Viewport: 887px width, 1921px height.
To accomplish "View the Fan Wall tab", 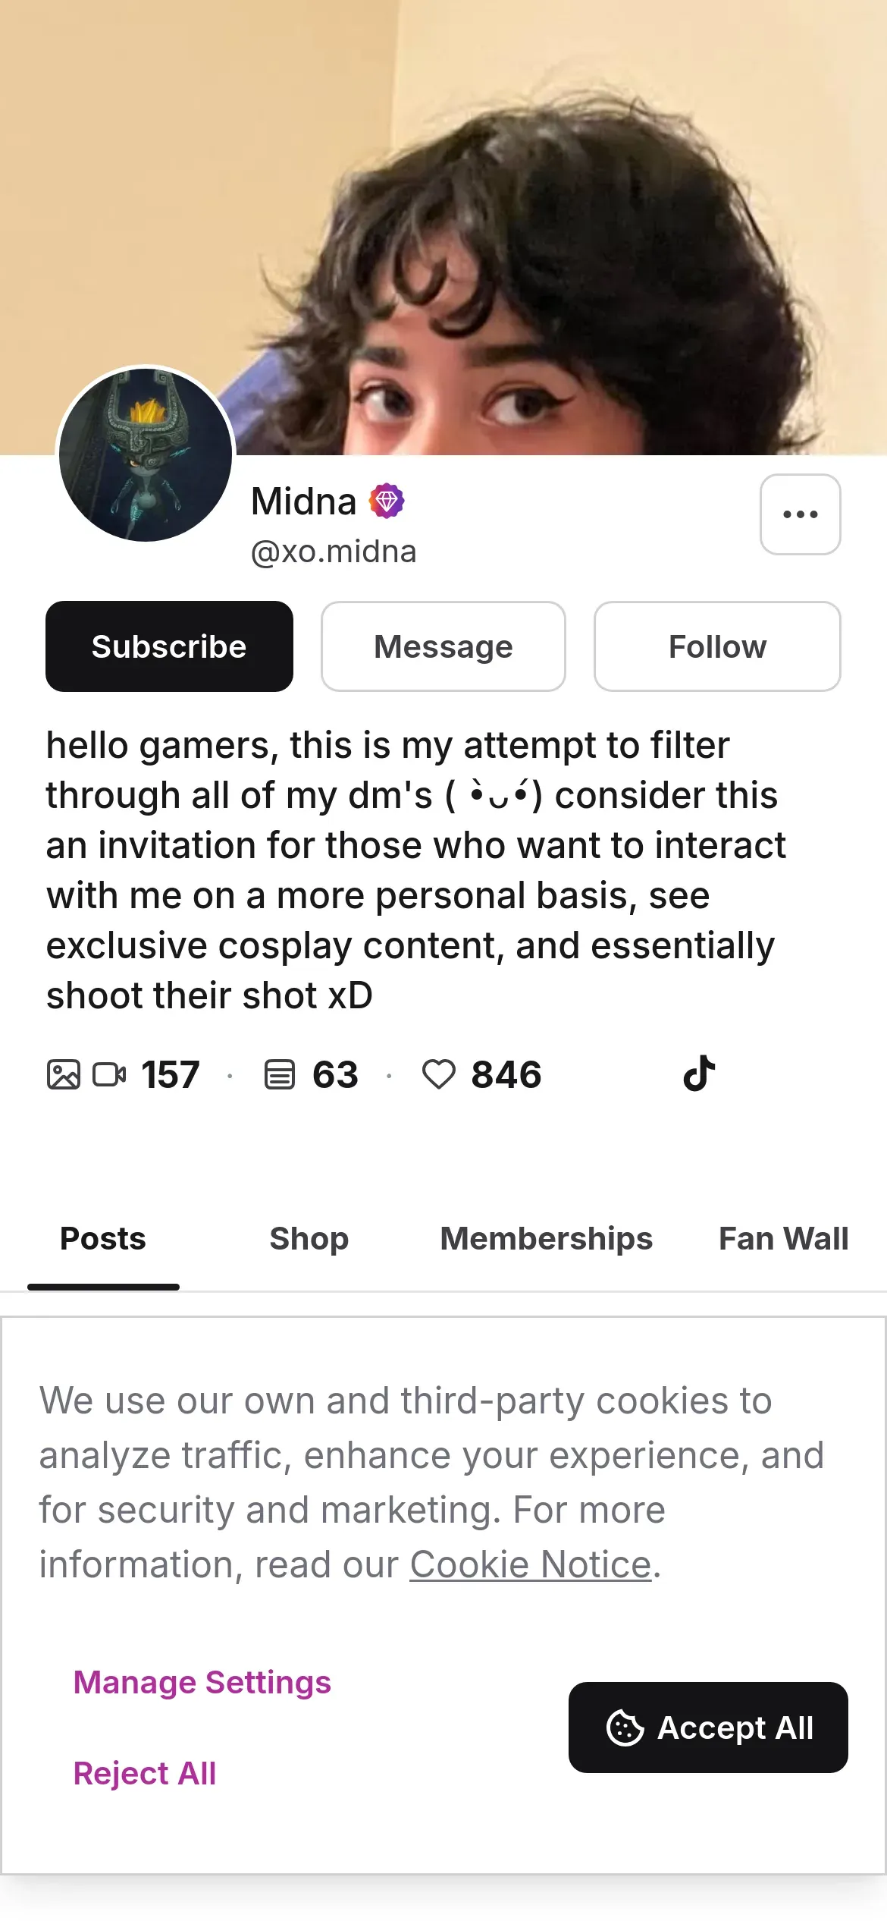I will tap(783, 1238).
